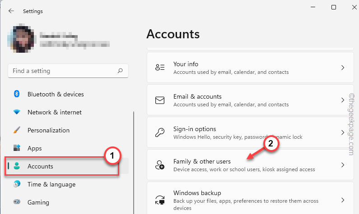Click the Gaming controller icon

(17, 202)
